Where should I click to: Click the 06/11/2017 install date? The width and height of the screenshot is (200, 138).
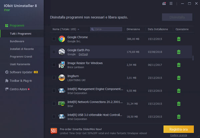[x=155, y=65]
